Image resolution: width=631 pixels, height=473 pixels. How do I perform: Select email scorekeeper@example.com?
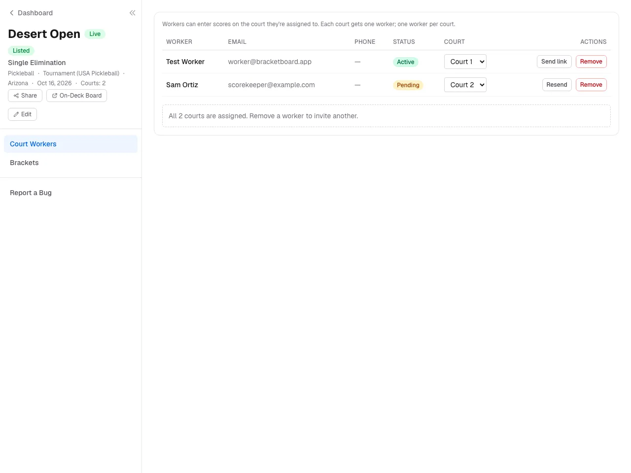tap(271, 85)
